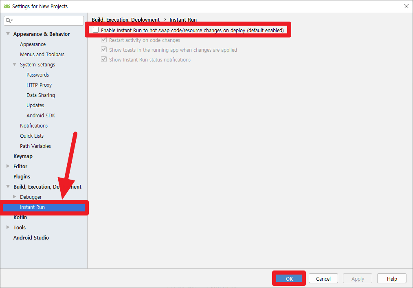This screenshot has height=288, width=413.
Task: Open Menus and Toolbars settings
Action: (42, 54)
